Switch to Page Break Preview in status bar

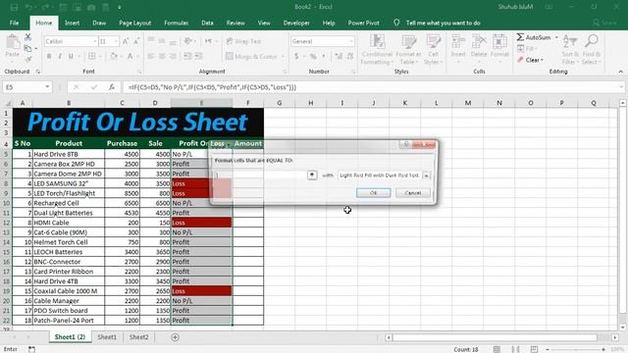534,349
